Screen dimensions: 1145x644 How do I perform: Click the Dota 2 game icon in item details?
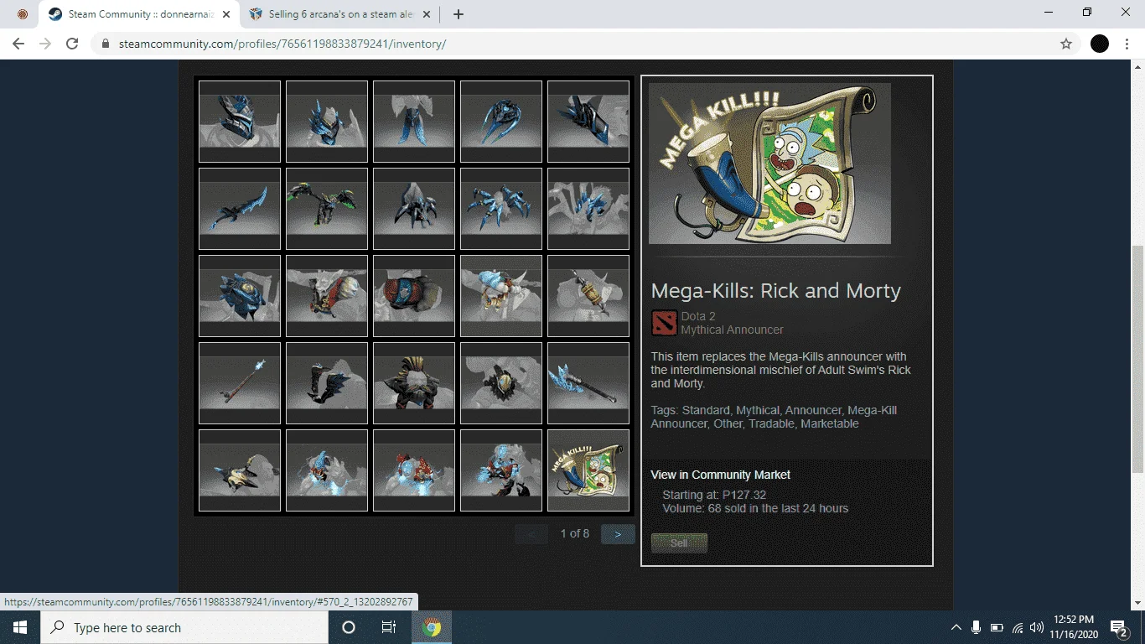click(x=664, y=323)
